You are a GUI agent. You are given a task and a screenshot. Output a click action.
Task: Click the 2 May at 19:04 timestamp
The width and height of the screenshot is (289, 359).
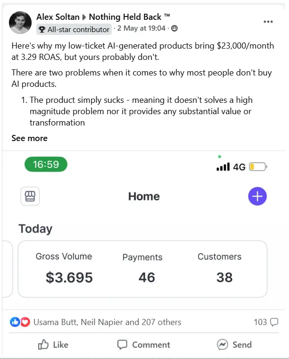coord(141,28)
